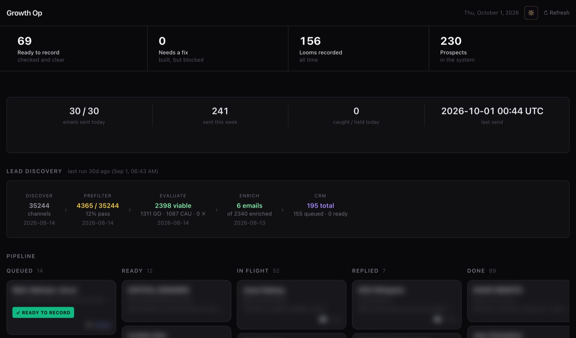The width and height of the screenshot is (576, 338).
Task: Select the Ready column header
Action: [x=137, y=271]
